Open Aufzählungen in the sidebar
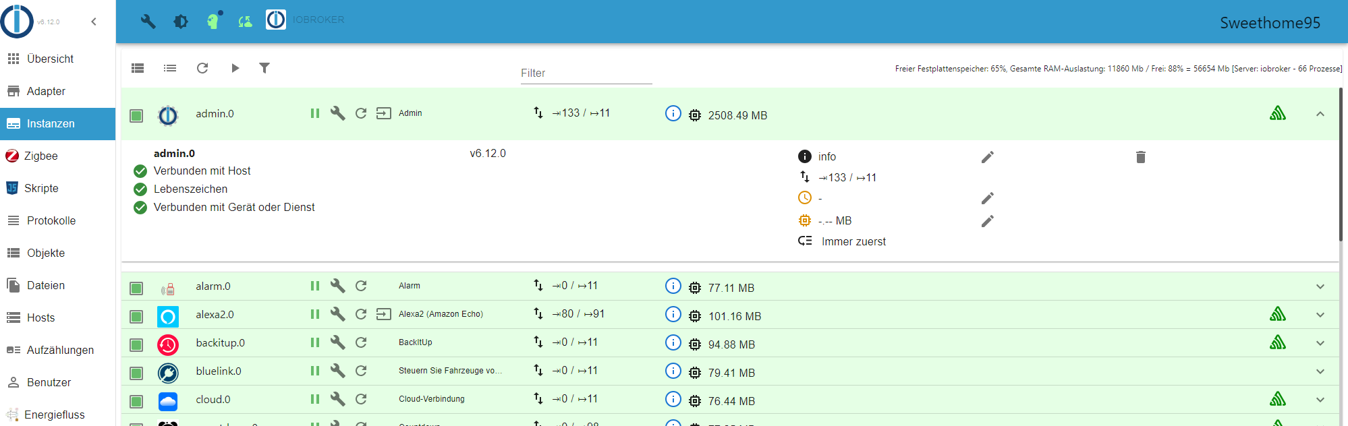The width and height of the screenshot is (1348, 426). 57,351
